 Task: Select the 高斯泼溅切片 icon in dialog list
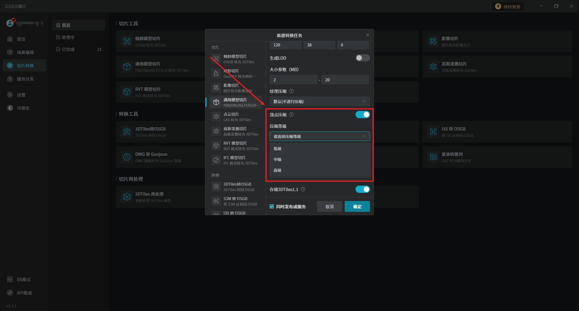pyautogui.click(x=216, y=131)
